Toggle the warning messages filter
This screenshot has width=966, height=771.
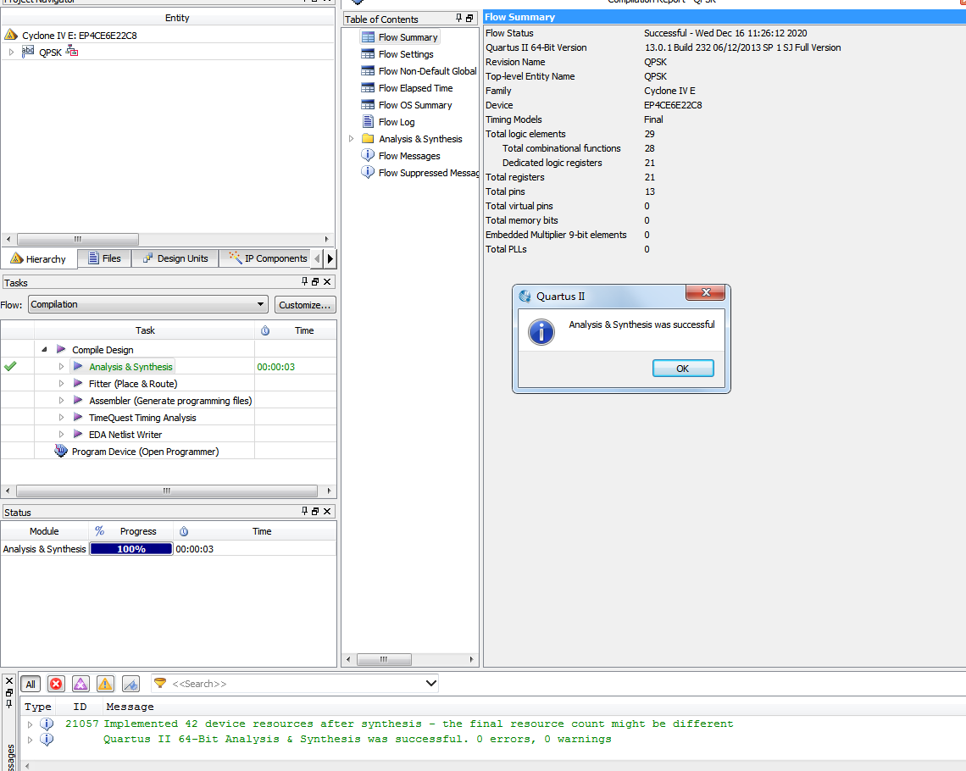pos(105,684)
